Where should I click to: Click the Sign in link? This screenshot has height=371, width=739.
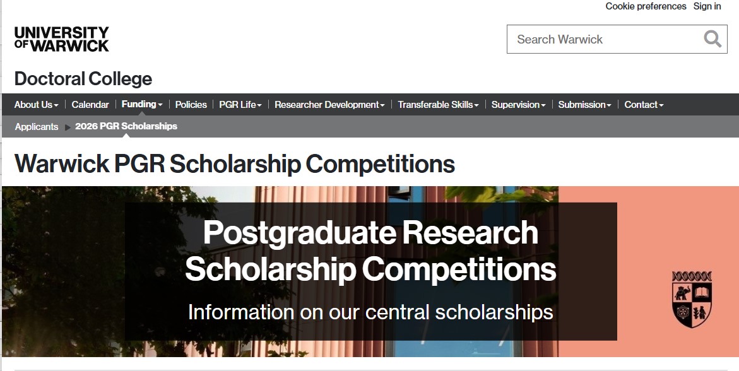[707, 6]
